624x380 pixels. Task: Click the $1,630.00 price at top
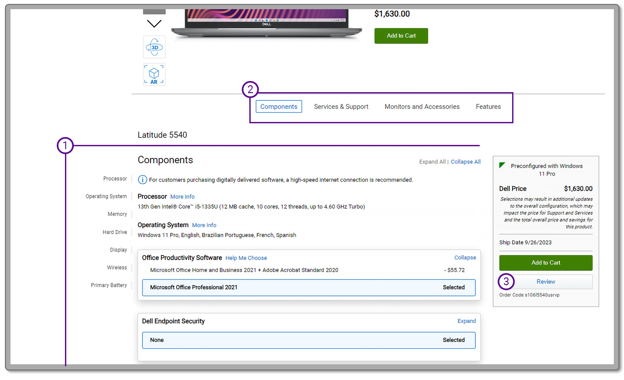[392, 14]
